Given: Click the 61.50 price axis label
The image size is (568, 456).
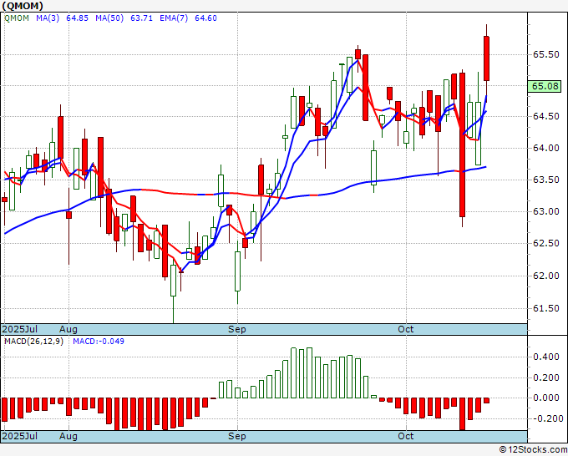Looking at the screenshot, I should pos(546,308).
